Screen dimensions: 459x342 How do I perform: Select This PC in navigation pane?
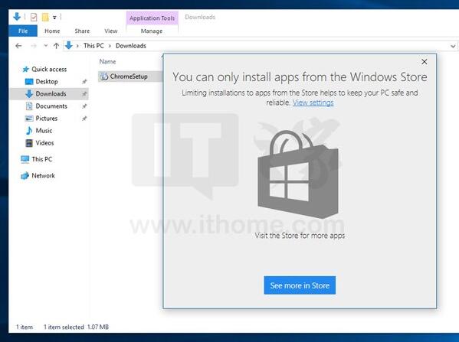pyautogui.click(x=42, y=159)
